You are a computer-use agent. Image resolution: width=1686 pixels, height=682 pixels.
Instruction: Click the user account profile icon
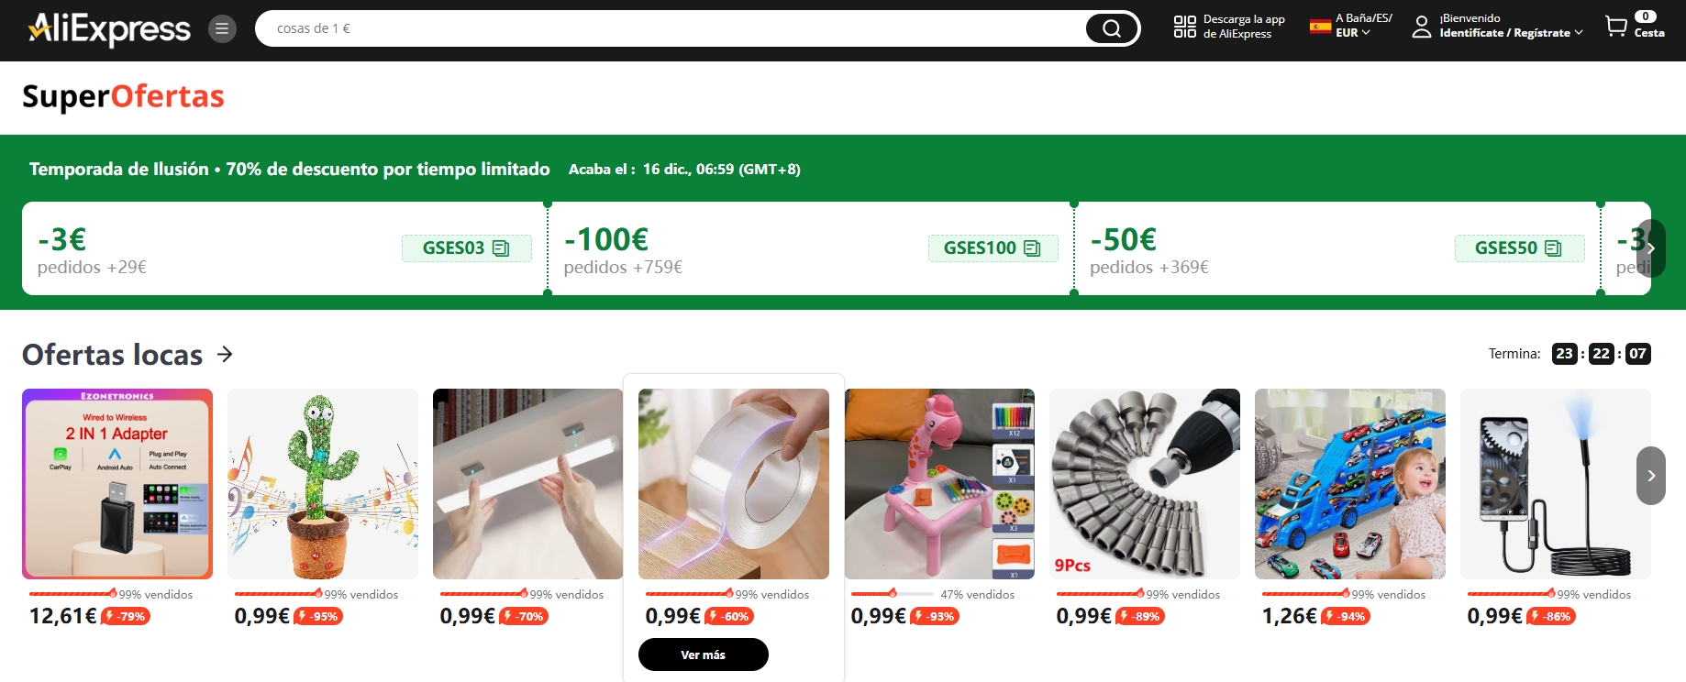click(x=1421, y=27)
